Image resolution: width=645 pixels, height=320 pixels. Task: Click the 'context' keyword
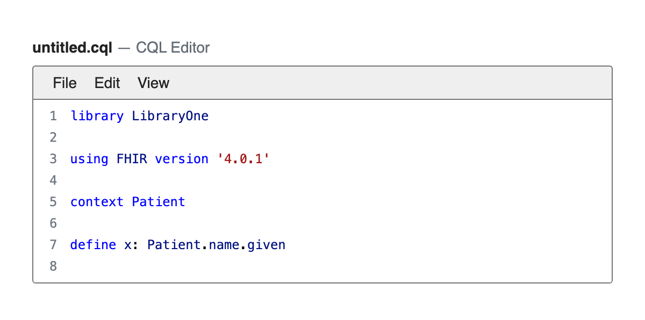(x=97, y=202)
